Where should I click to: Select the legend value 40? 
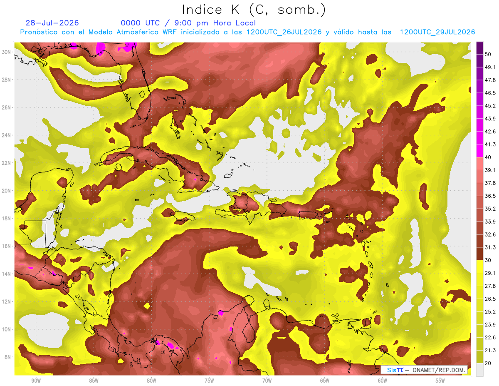[x=489, y=157]
